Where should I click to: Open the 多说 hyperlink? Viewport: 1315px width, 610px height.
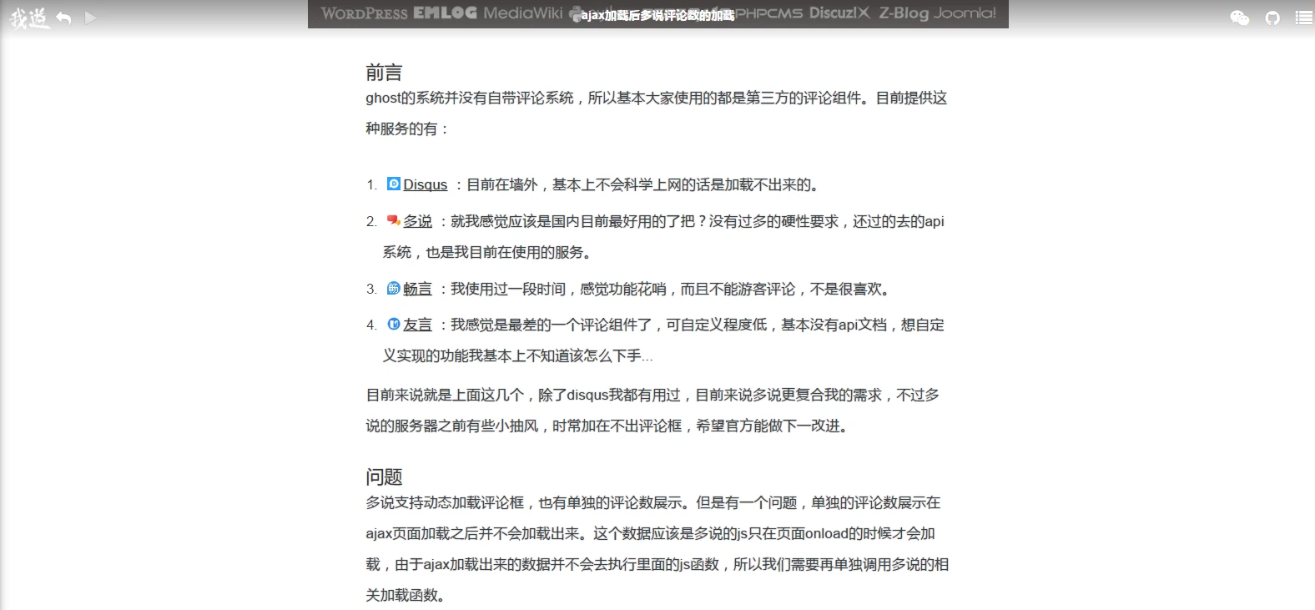[417, 221]
